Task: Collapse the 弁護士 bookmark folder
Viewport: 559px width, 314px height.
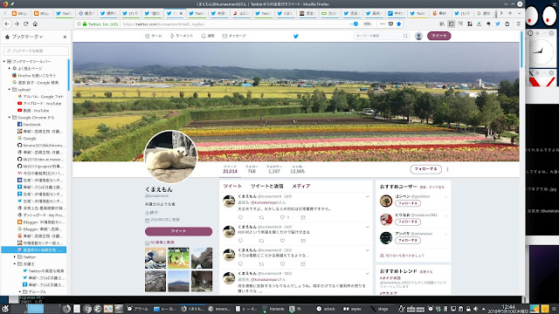Action: (15, 263)
